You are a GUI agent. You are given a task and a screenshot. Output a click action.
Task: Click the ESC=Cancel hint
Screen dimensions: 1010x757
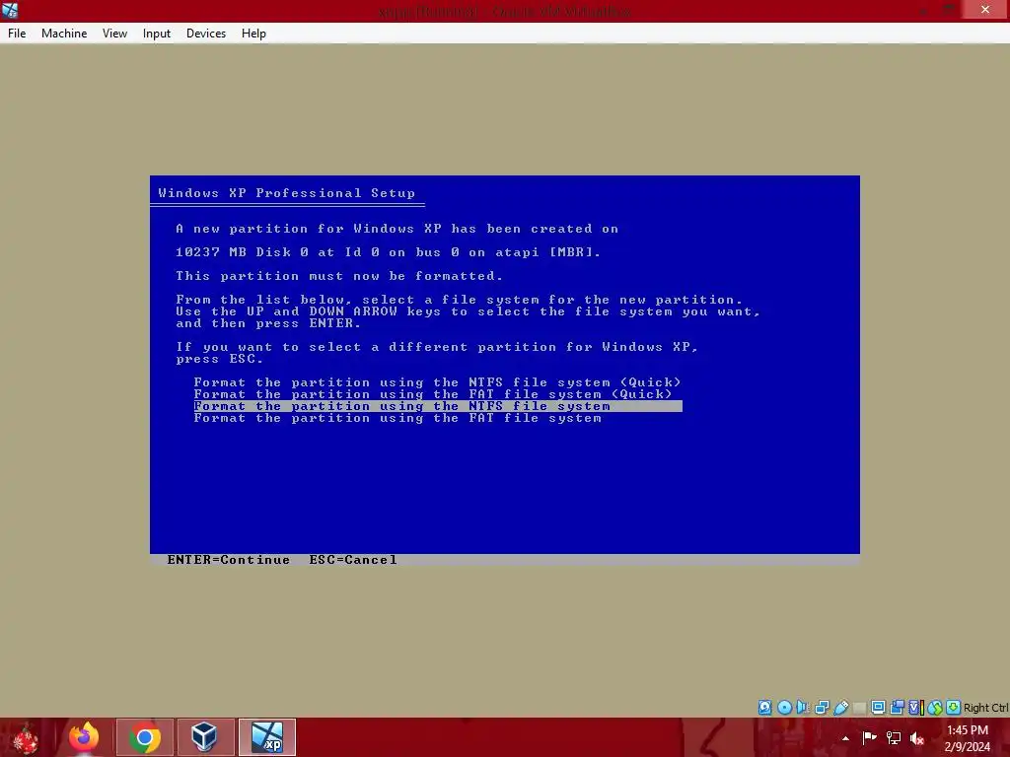(x=353, y=560)
